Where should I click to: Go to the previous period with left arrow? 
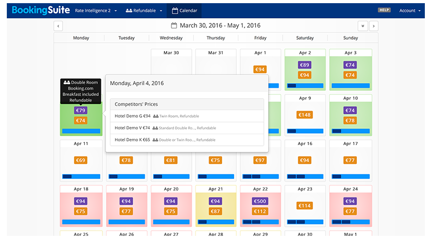[x=58, y=26]
